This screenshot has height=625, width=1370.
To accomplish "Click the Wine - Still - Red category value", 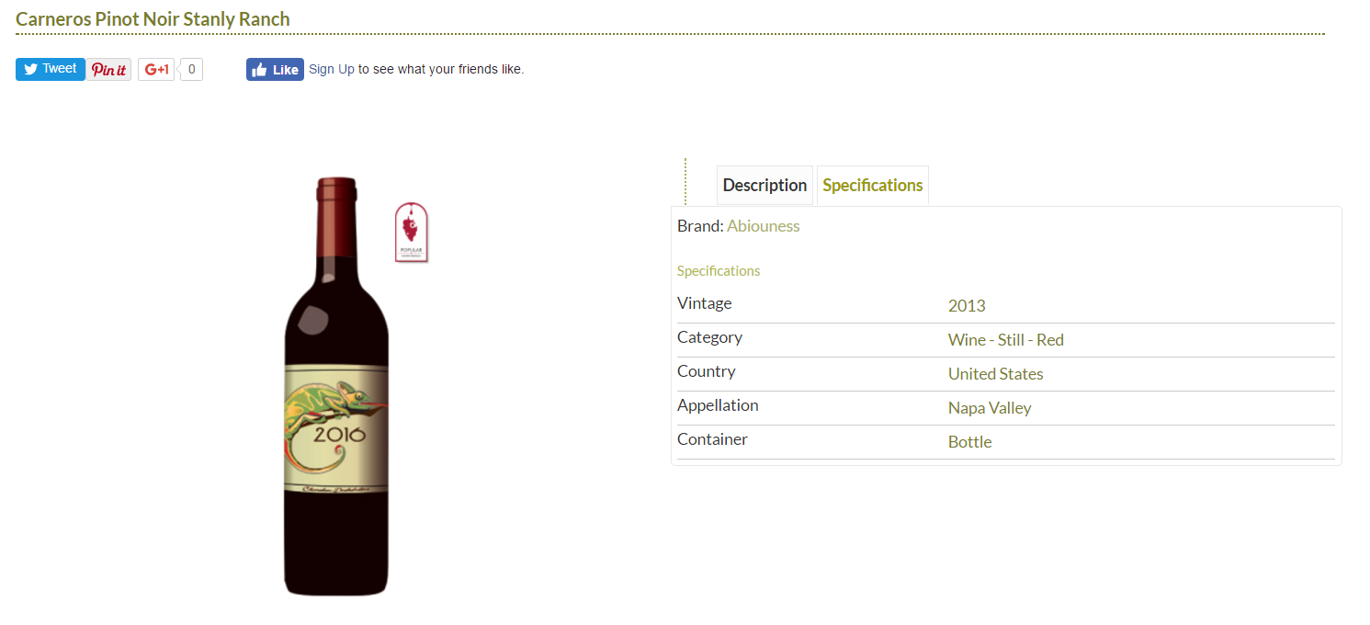I will tap(1005, 340).
